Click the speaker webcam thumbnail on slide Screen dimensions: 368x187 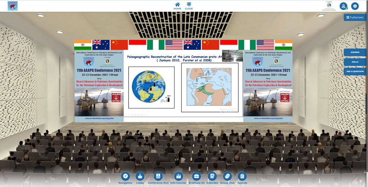tap(232, 56)
